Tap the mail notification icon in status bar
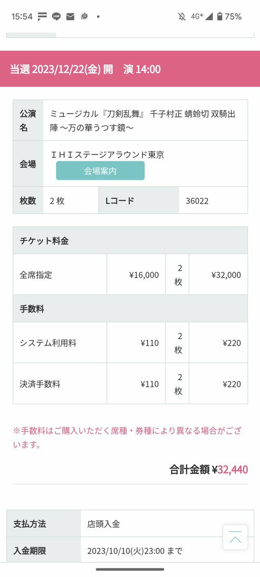 (x=70, y=16)
